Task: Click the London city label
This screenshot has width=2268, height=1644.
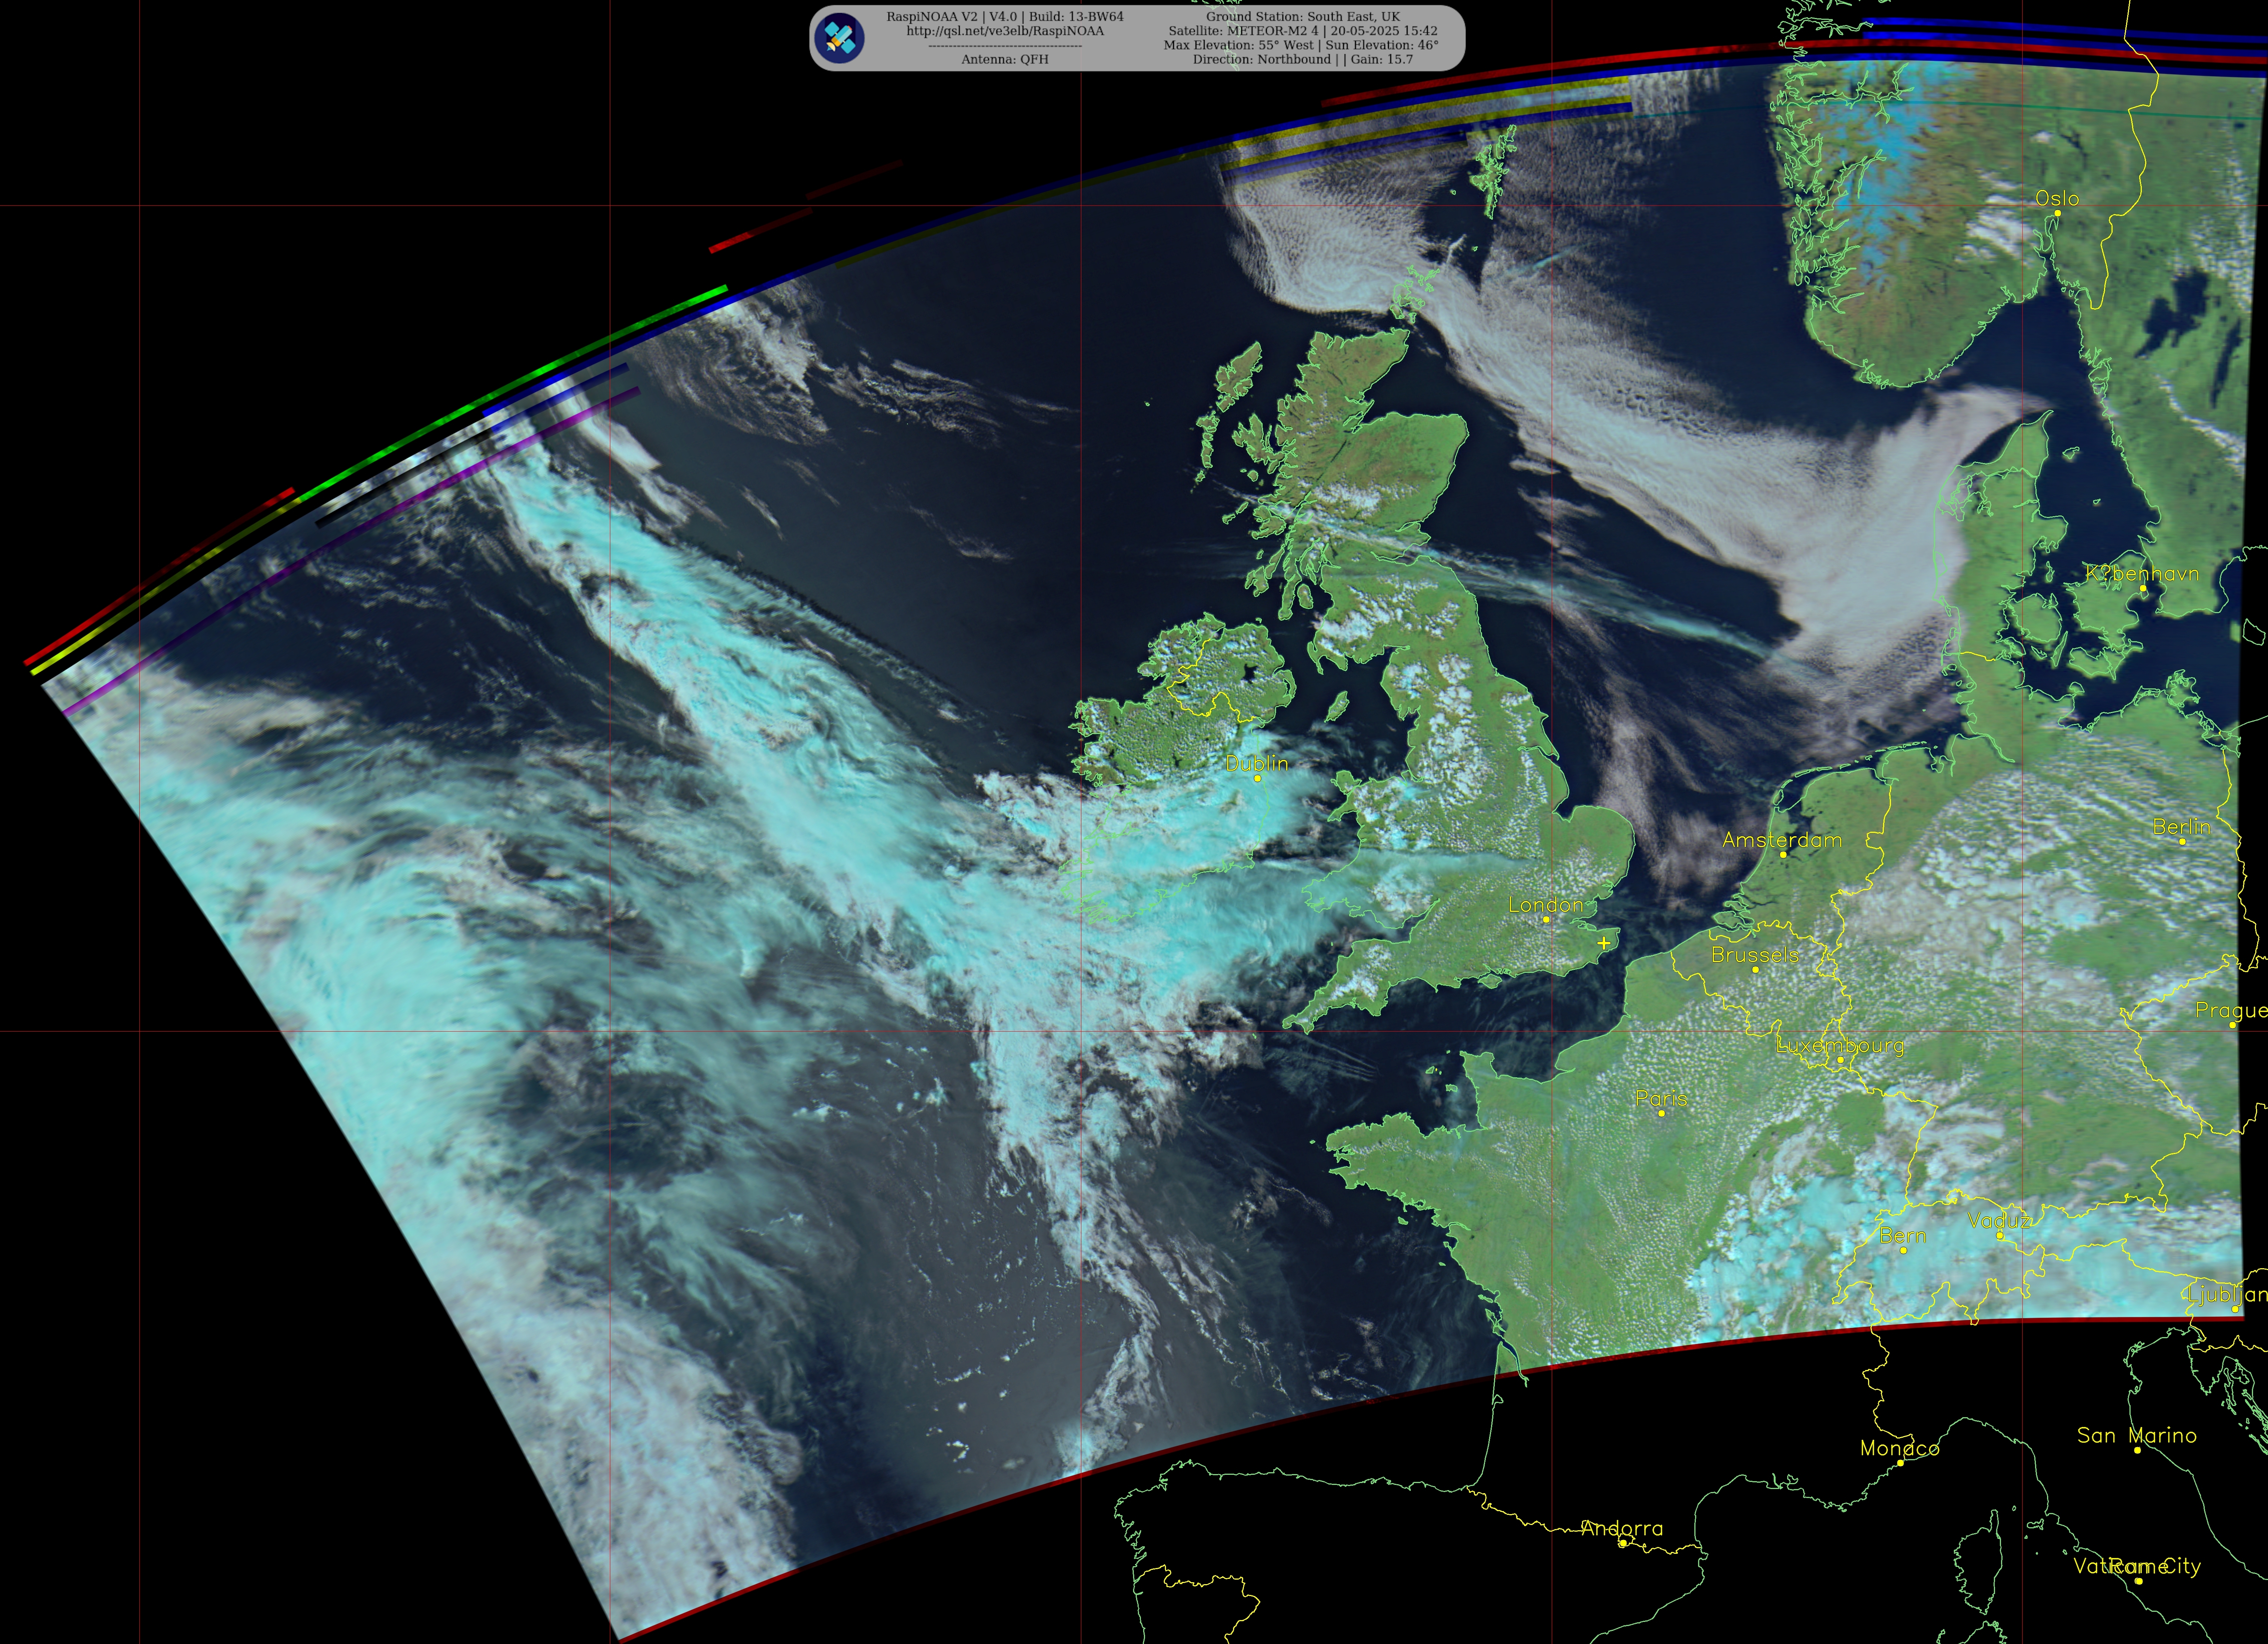Action: click(1546, 904)
